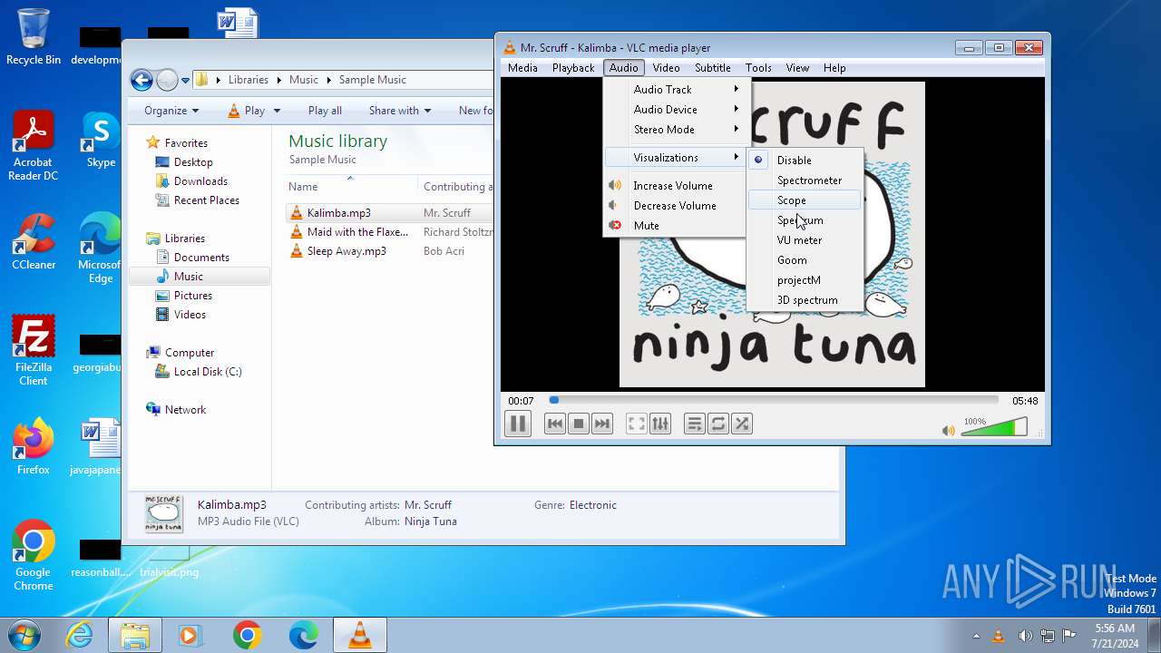Skip to next track in VLC

(x=602, y=424)
